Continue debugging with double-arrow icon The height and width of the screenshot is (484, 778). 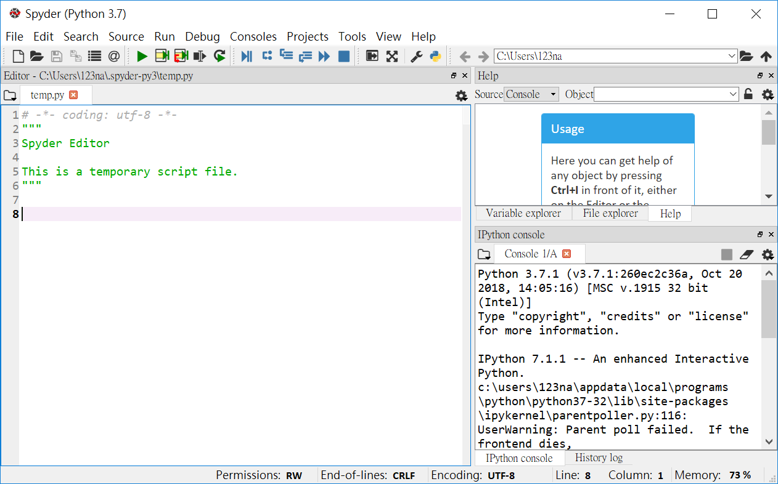pos(324,57)
